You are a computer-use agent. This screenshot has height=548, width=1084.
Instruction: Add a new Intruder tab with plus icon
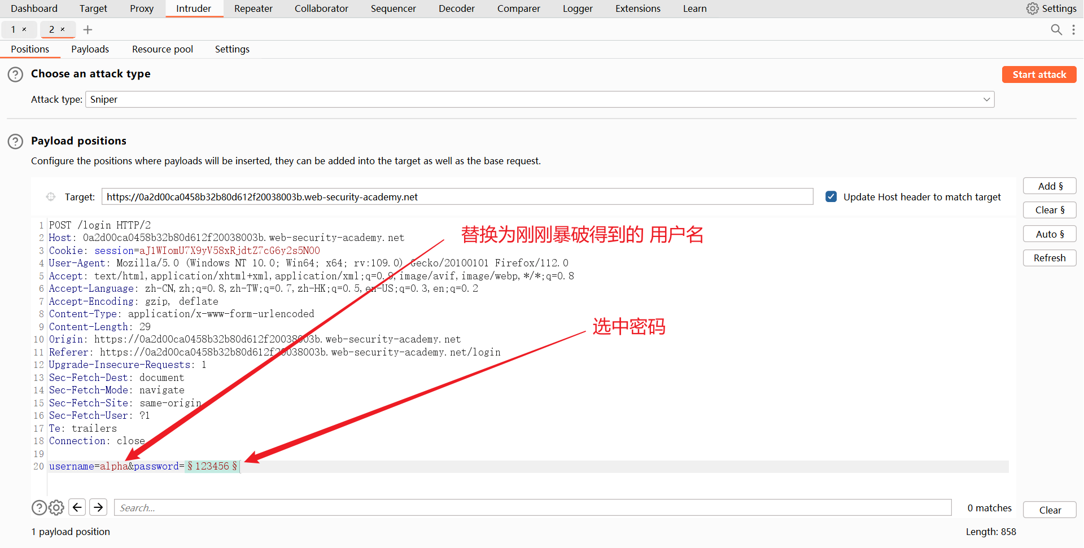88,29
